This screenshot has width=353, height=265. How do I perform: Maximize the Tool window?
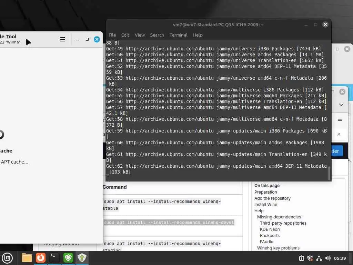(x=87, y=39)
